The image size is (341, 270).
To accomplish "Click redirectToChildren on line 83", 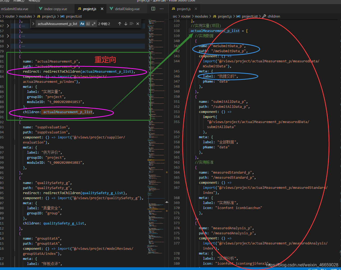I will [62, 71].
